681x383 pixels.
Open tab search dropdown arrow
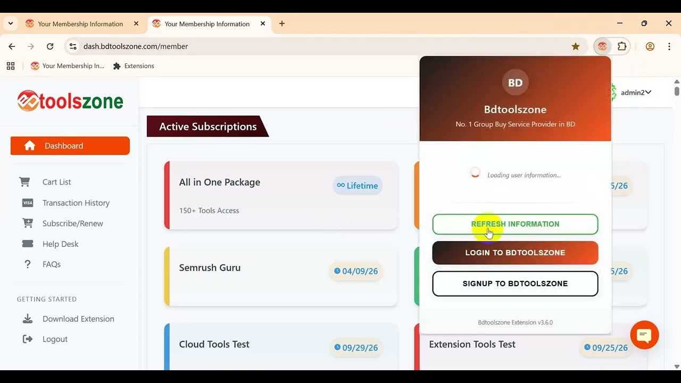(x=11, y=24)
